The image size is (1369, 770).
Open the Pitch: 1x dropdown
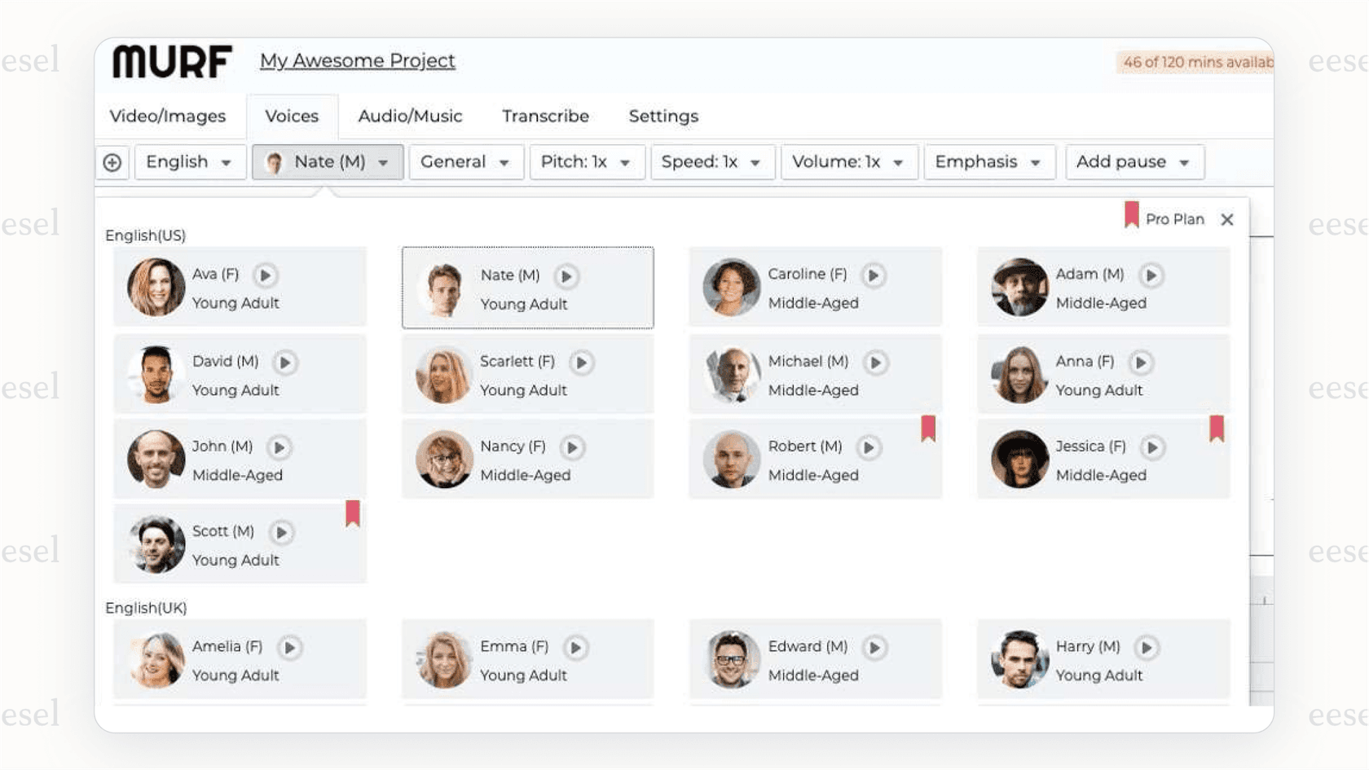point(588,162)
